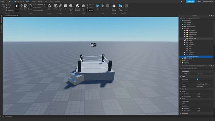
Task: Toggle the Archivable checkbox in Properties
Action: 198,79
